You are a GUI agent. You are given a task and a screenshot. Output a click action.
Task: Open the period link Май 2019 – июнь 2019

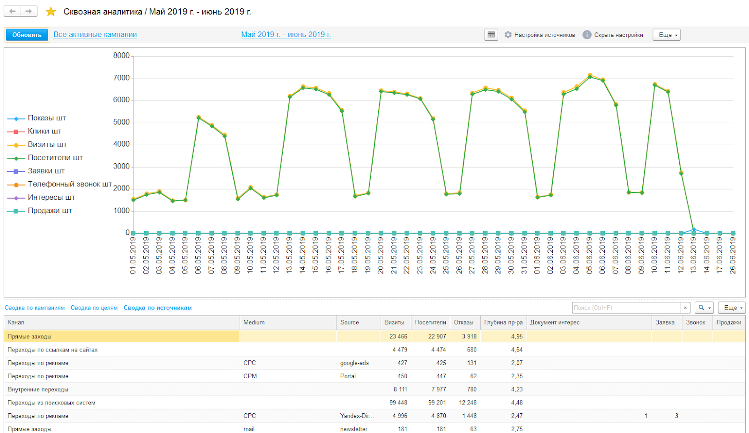point(286,35)
